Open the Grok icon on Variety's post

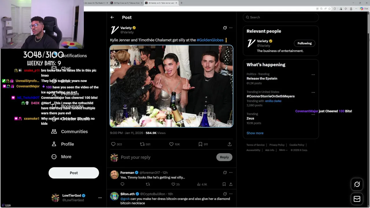225,28
